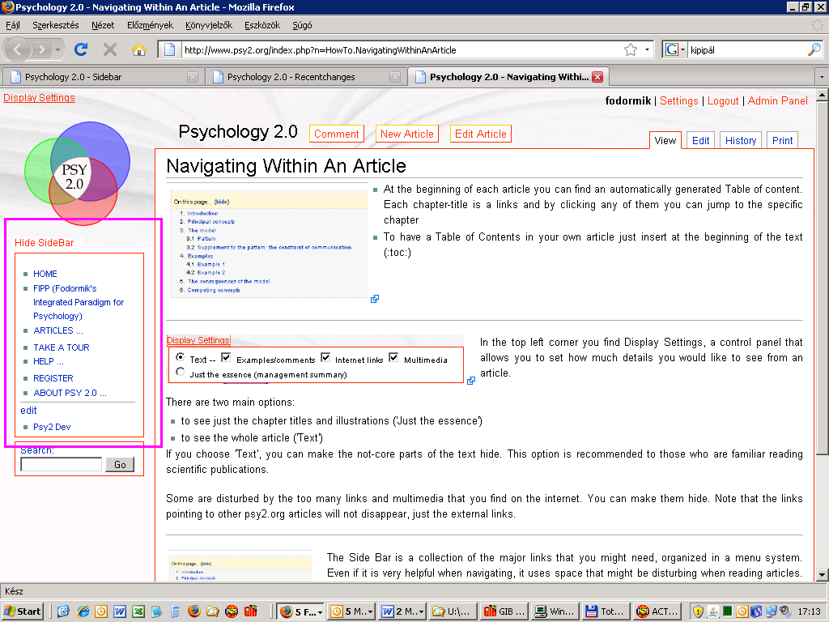Click the page icon in the address bar
The image size is (829, 622).
tap(170, 49)
